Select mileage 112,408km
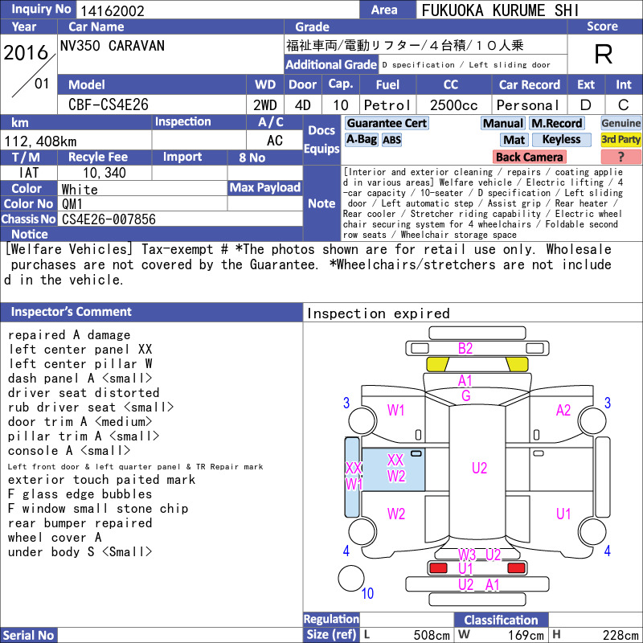Viewport: 643px width, 643px height. pyautogui.click(x=40, y=141)
